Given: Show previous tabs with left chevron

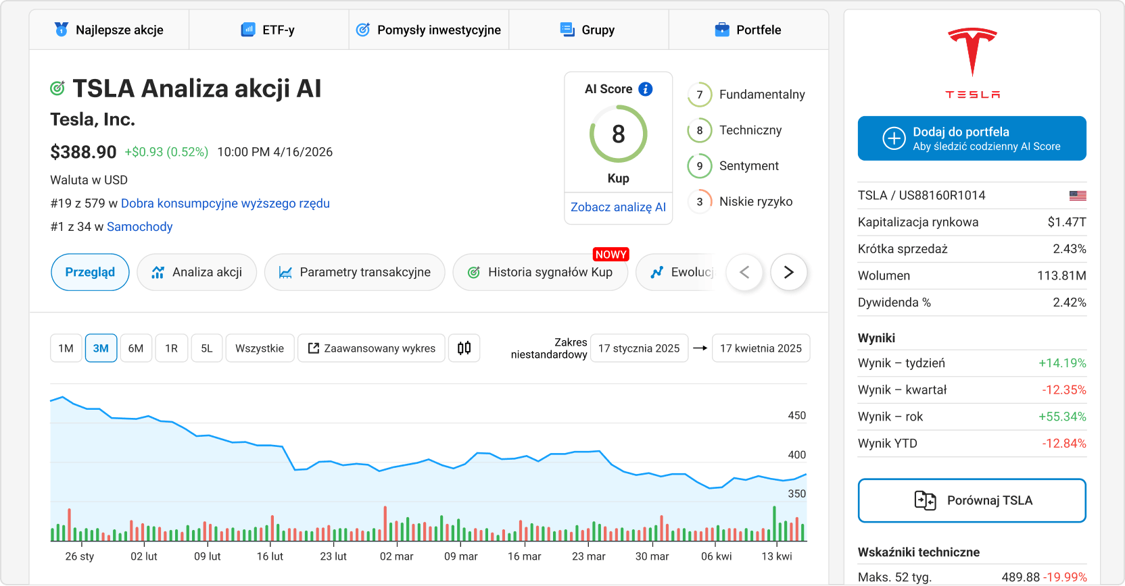Looking at the screenshot, I should 744,272.
